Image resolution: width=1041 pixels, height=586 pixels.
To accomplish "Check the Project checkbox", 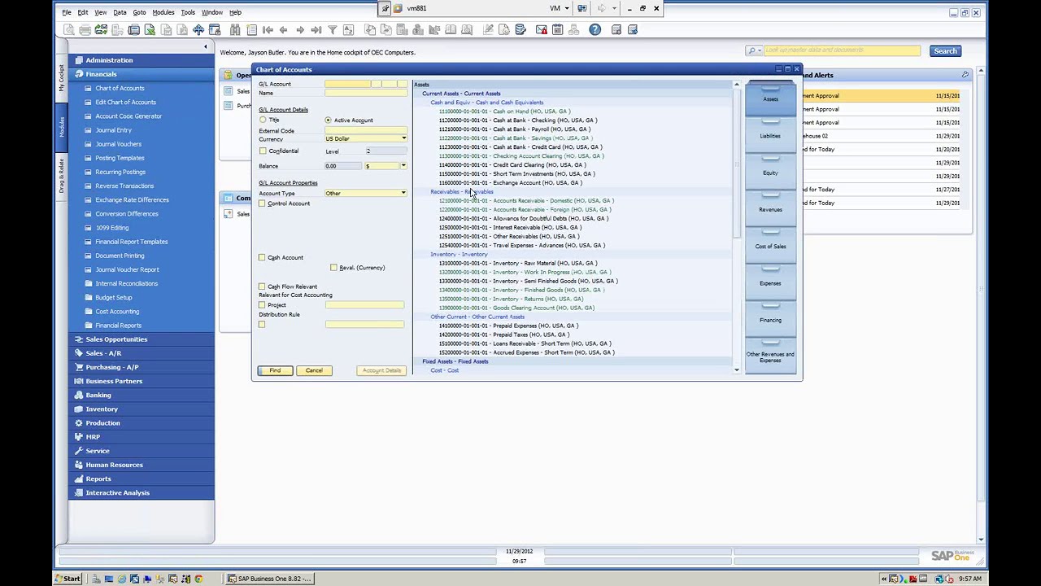I will [x=262, y=305].
